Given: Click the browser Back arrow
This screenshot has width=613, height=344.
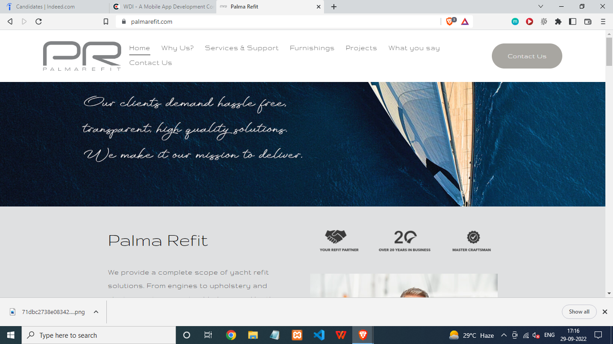Looking at the screenshot, I should coord(10,21).
